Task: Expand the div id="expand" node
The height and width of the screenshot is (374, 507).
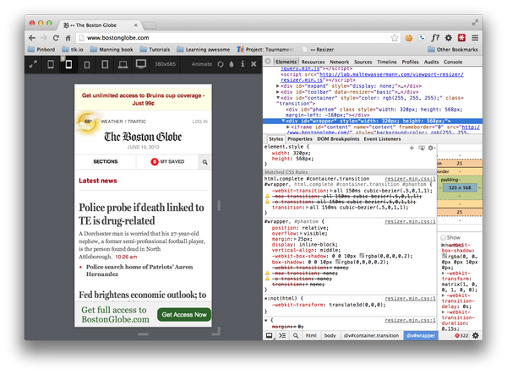Action: (277, 86)
